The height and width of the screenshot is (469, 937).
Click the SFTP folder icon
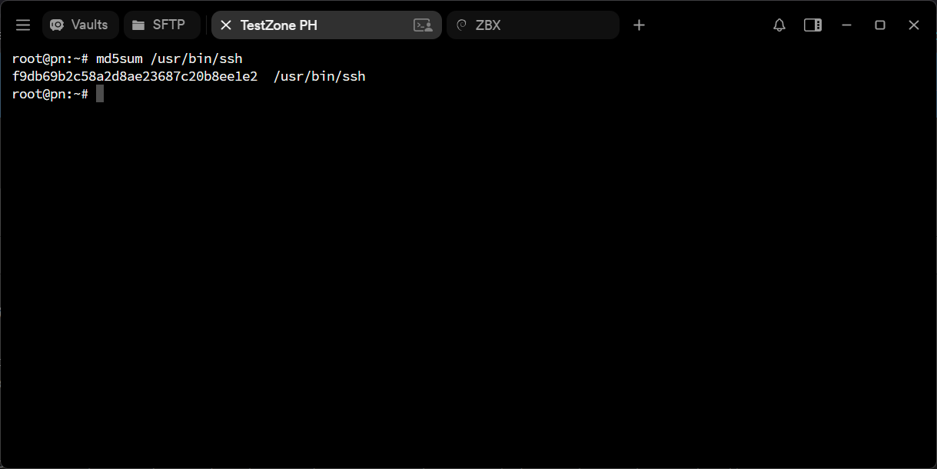(138, 25)
